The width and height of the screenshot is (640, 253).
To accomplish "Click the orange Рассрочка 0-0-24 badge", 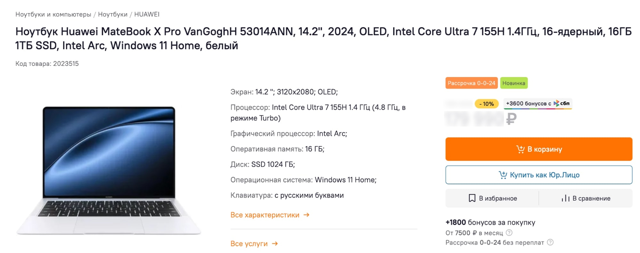I will (471, 83).
